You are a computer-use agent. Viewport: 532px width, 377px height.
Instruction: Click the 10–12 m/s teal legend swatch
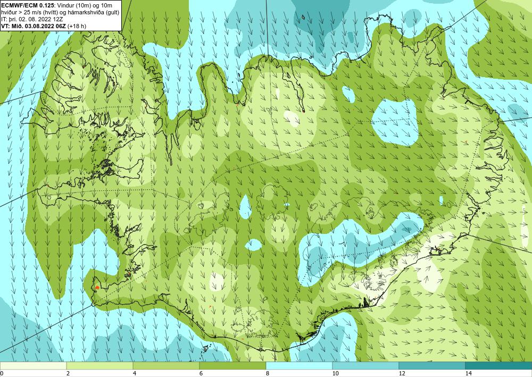point(366,366)
